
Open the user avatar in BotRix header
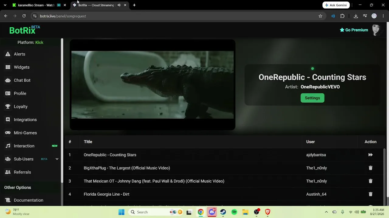click(376, 30)
